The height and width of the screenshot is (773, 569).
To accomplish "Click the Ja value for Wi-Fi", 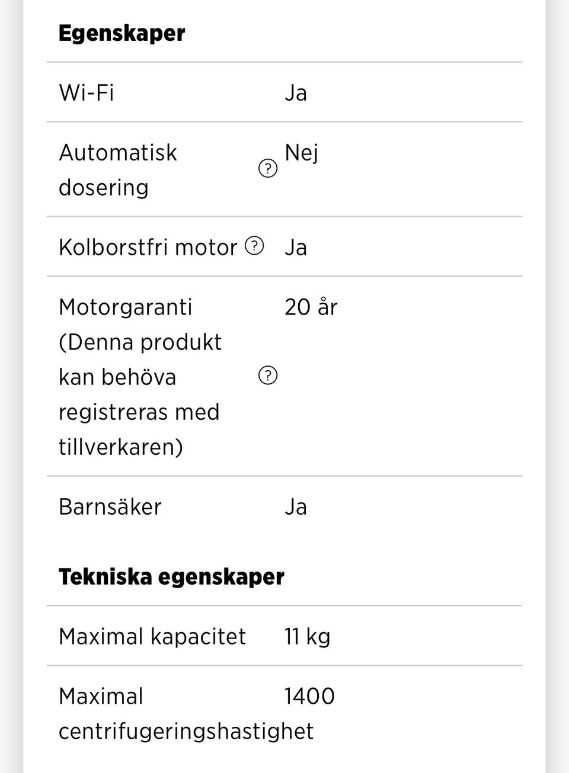I will point(295,92).
